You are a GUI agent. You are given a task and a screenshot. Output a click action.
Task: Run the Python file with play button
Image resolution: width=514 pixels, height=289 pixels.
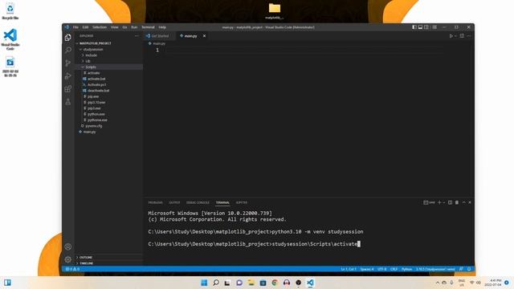click(x=451, y=36)
